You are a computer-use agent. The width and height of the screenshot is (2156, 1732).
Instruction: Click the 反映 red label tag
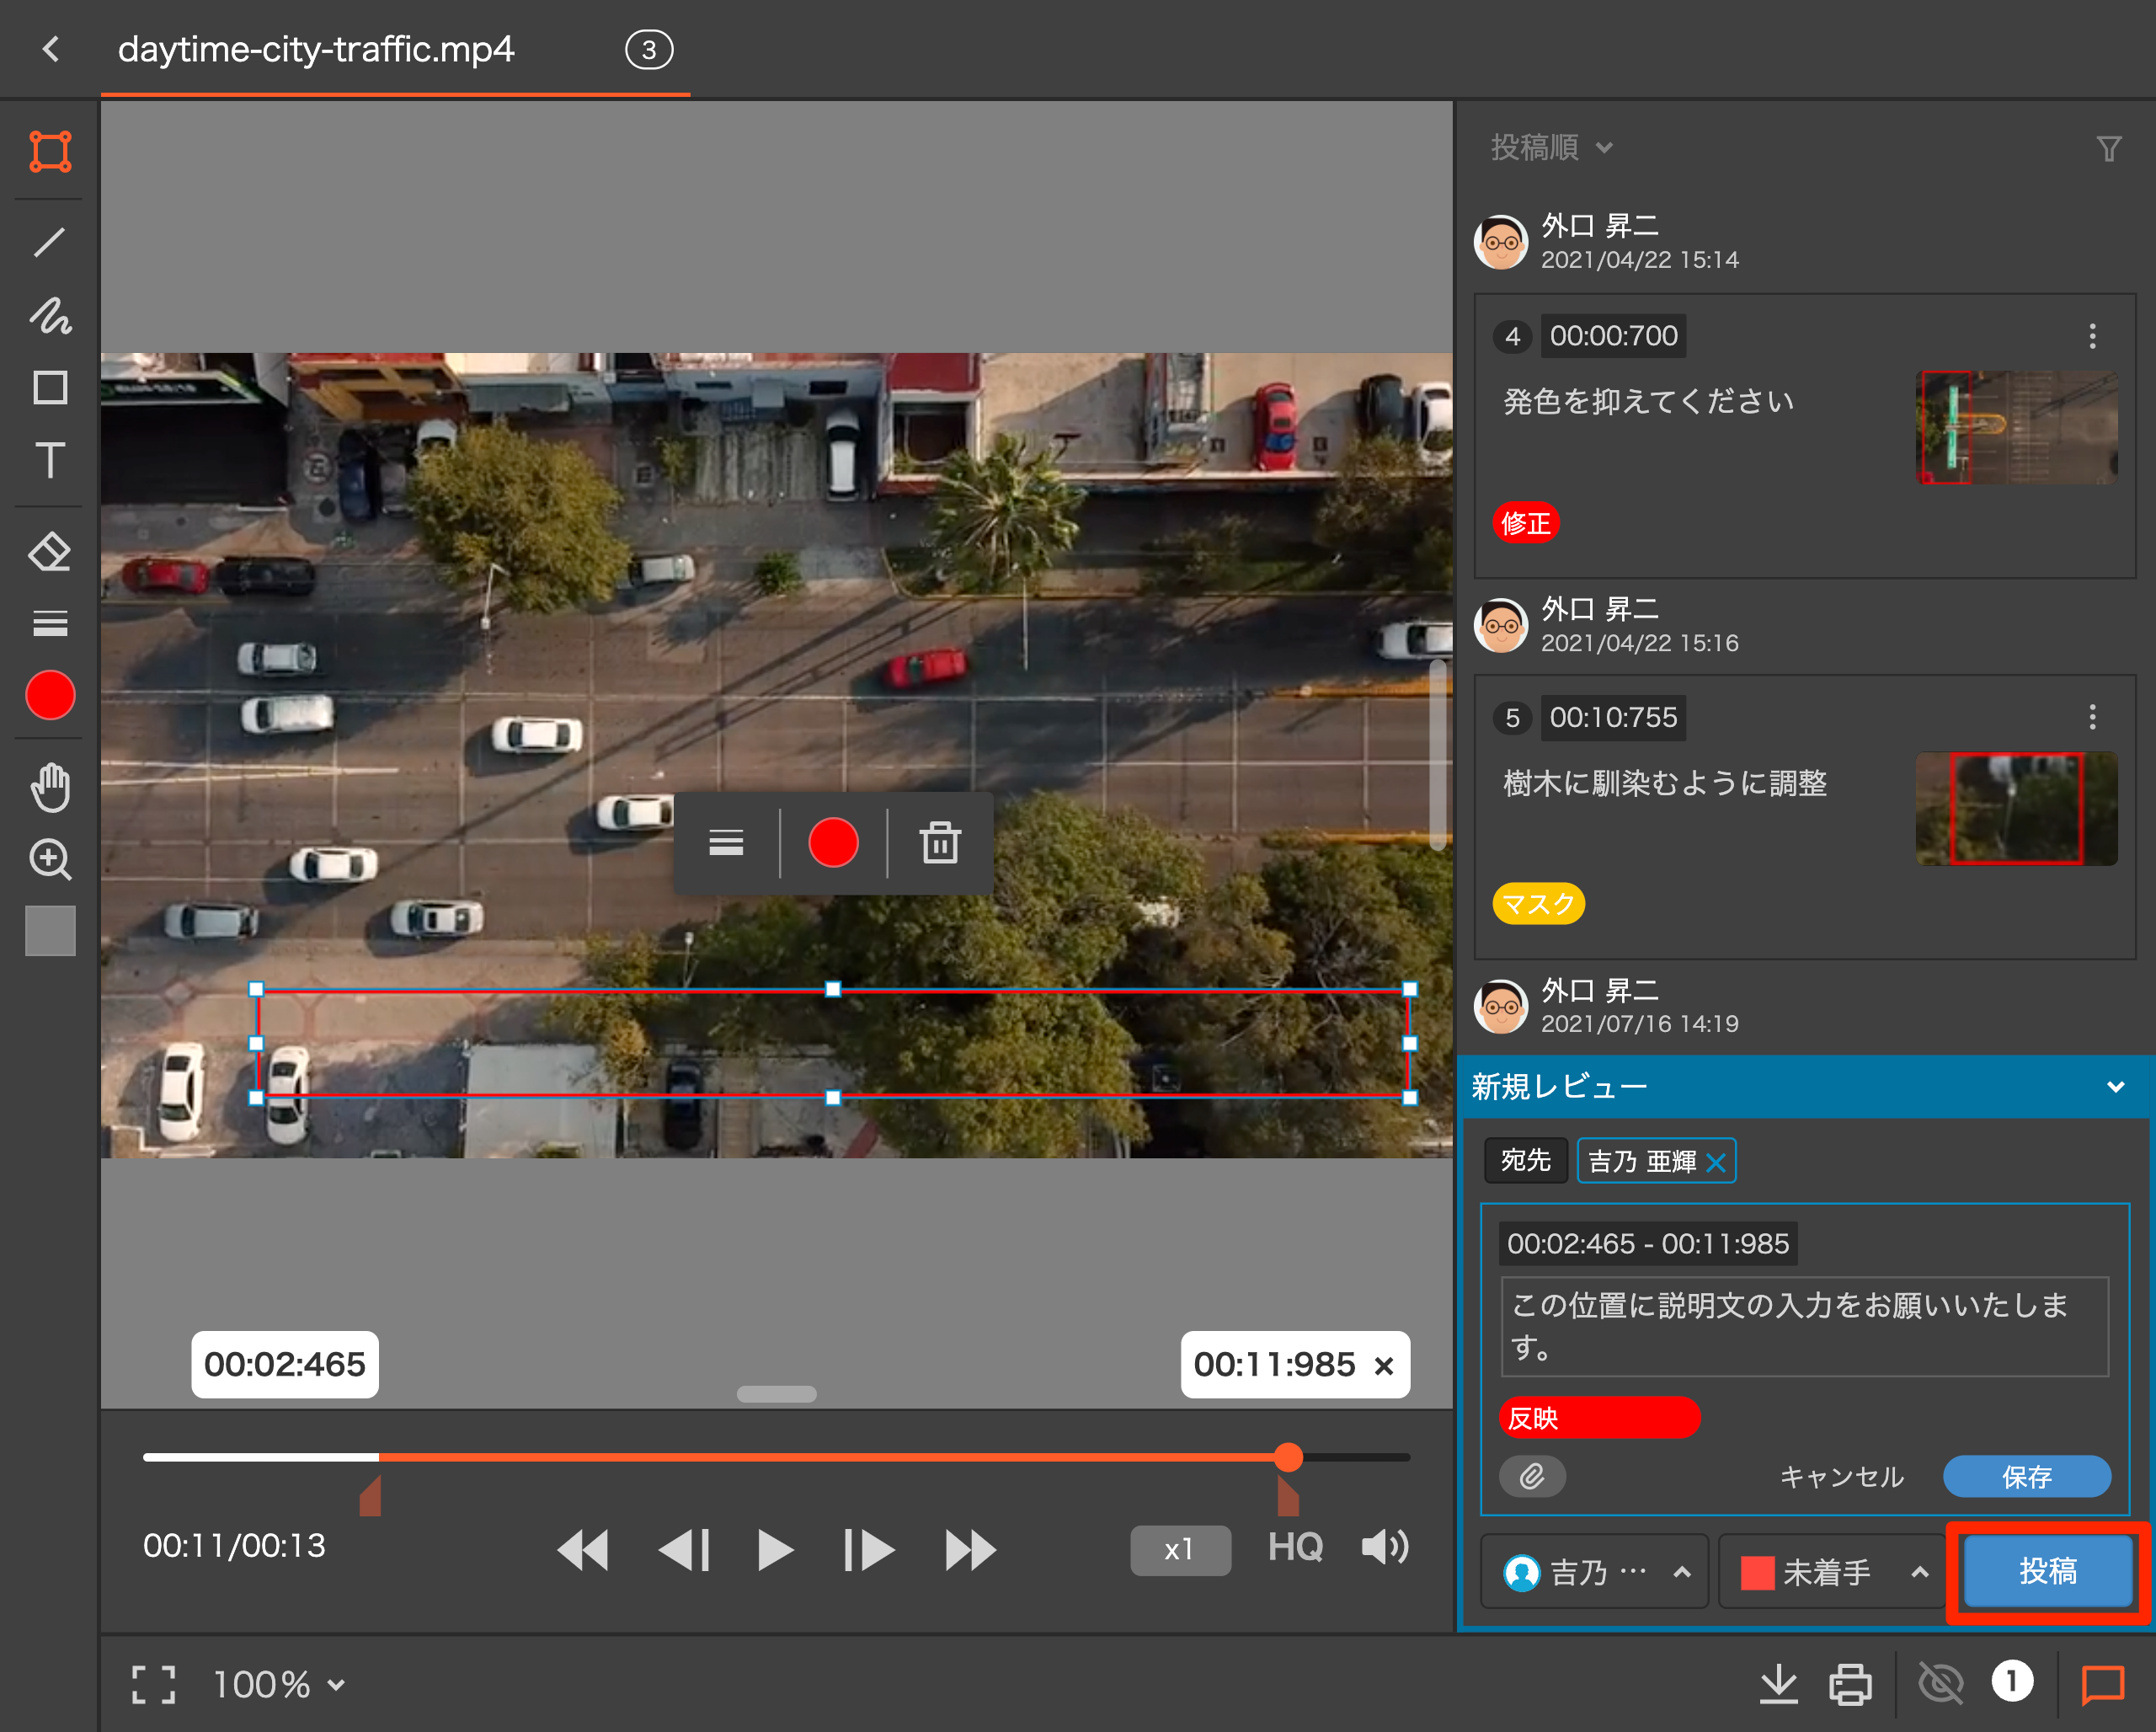point(1599,1418)
